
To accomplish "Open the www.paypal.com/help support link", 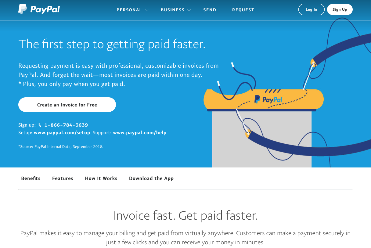I will point(140,133).
